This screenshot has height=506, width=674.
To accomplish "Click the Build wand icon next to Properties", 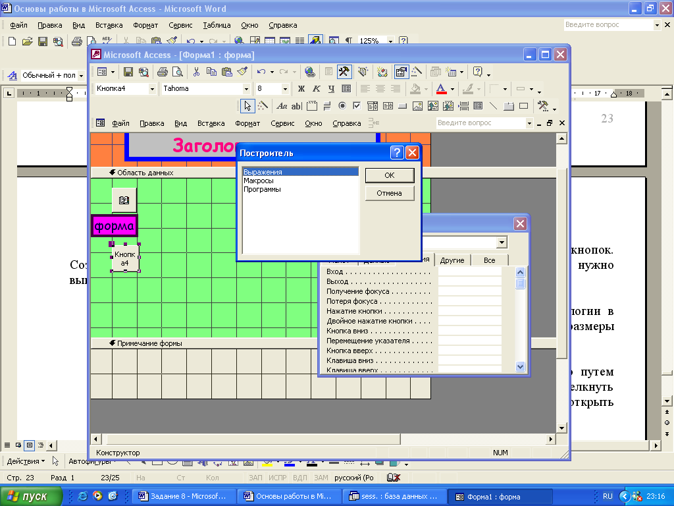I will [416, 72].
